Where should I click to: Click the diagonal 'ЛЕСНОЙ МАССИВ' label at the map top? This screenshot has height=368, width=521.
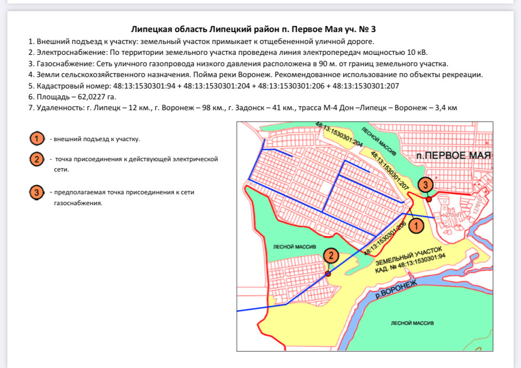coord(379,141)
